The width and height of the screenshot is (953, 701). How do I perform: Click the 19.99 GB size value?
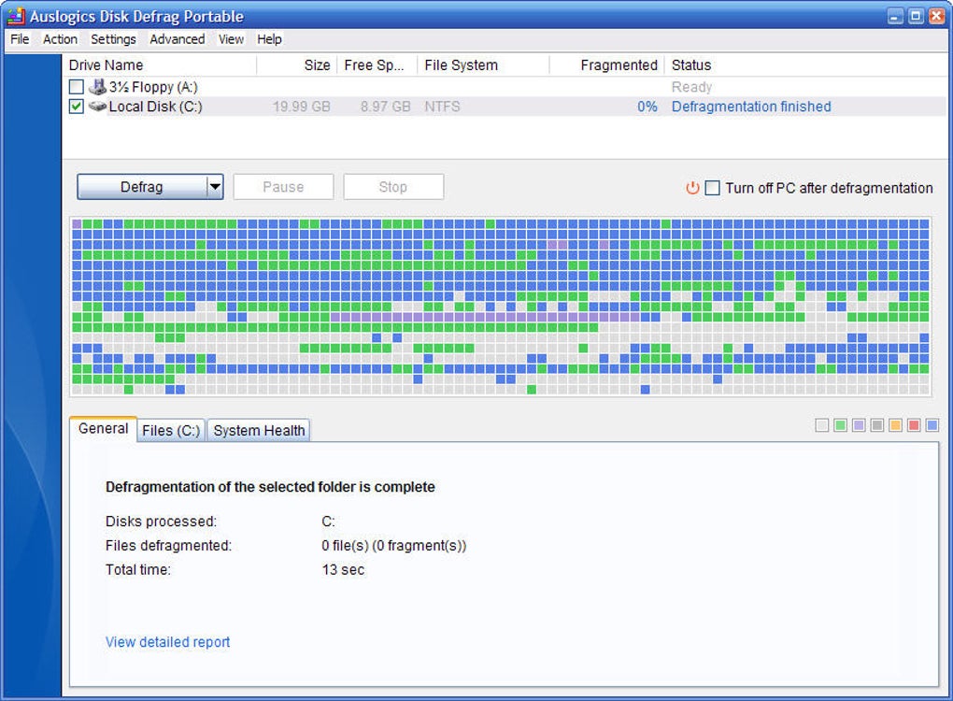point(302,107)
